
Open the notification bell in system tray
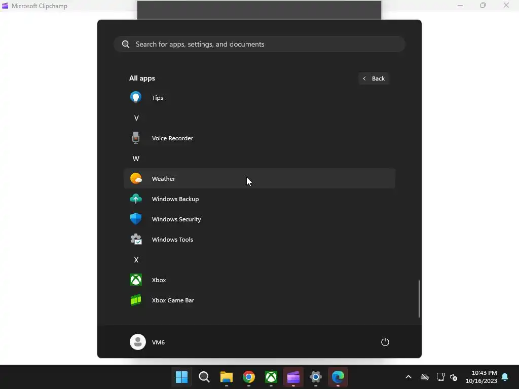505,377
